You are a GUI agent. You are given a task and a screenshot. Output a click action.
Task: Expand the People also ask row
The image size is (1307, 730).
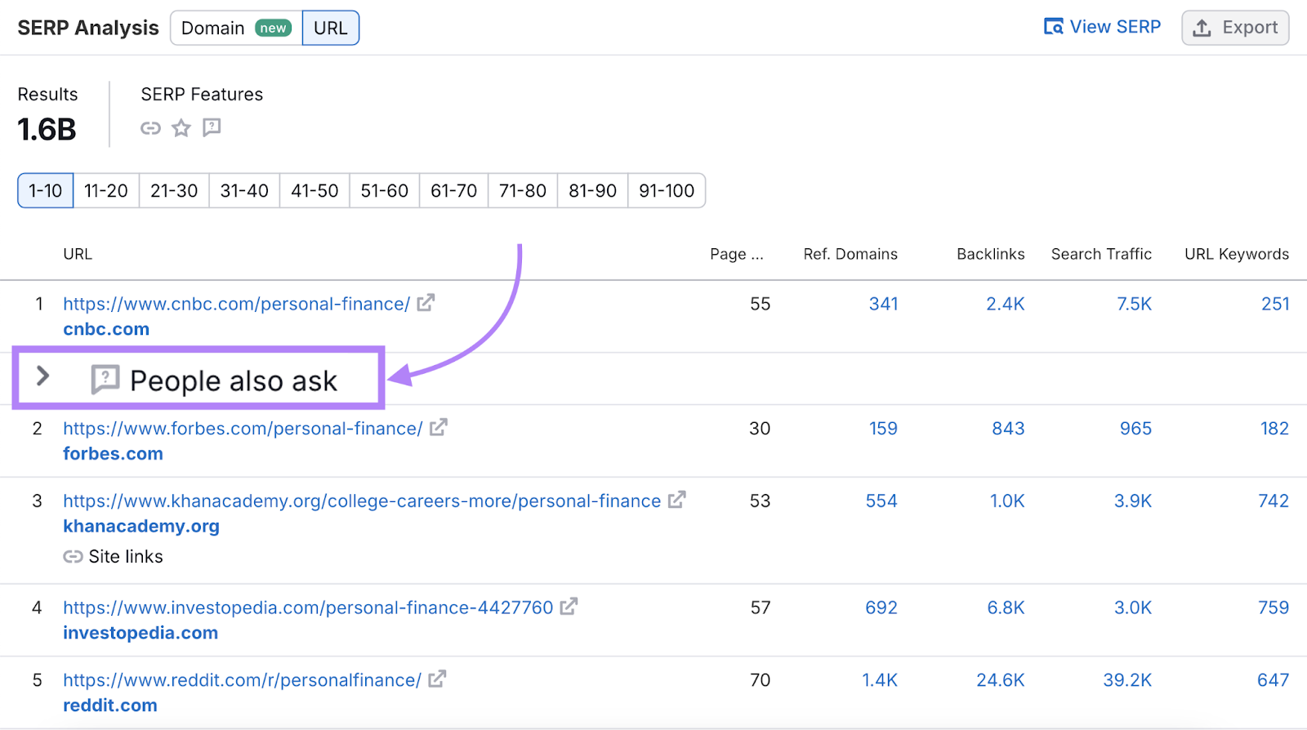click(43, 376)
